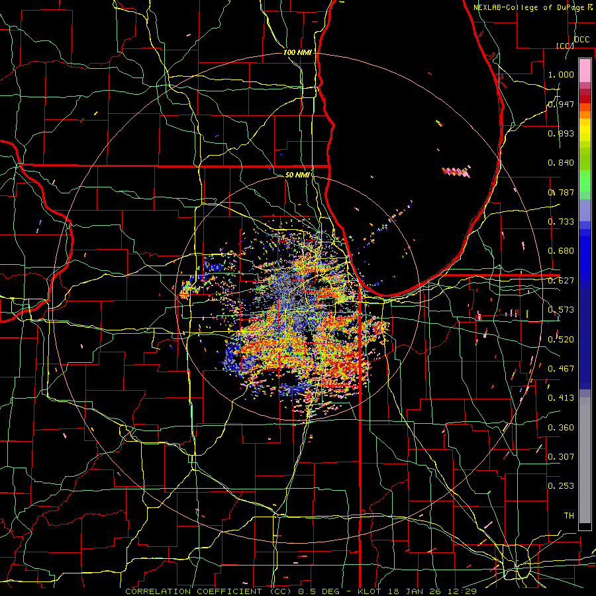This screenshot has height=596, width=596.
Task: Pick the red segment of the color bar
Action: click(x=585, y=99)
